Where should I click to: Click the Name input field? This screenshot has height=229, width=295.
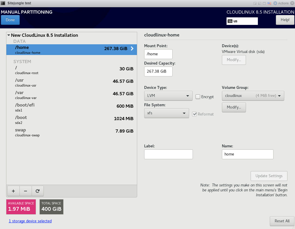(x=248, y=154)
